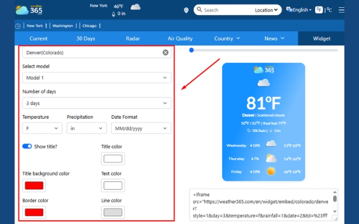The width and height of the screenshot is (359, 224).
Task: Open the Precipitation unit dropdown
Action: 86,128
